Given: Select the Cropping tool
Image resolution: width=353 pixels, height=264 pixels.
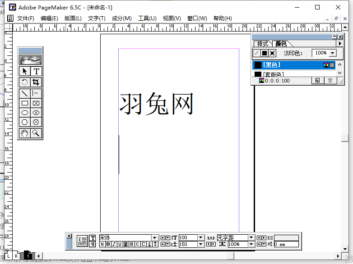Looking at the screenshot, I should (x=36, y=82).
